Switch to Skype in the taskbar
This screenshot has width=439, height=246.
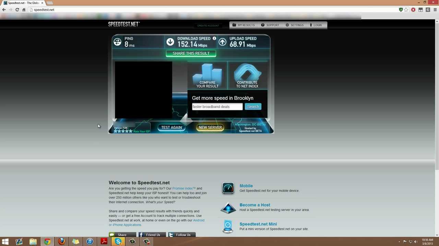[x=118, y=242]
